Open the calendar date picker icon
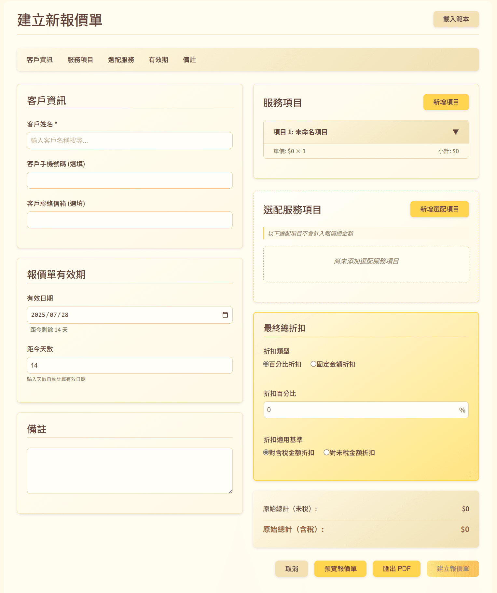497x593 pixels. [225, 315]
